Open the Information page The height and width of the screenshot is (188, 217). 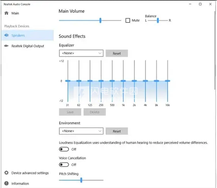(20, 184)
